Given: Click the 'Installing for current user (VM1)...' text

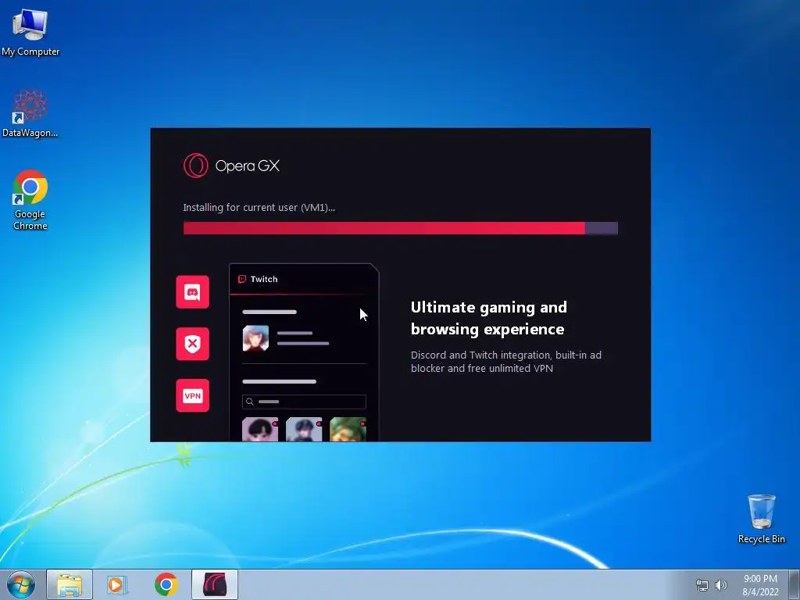Looking at the screenshot, I should point(259,208).
